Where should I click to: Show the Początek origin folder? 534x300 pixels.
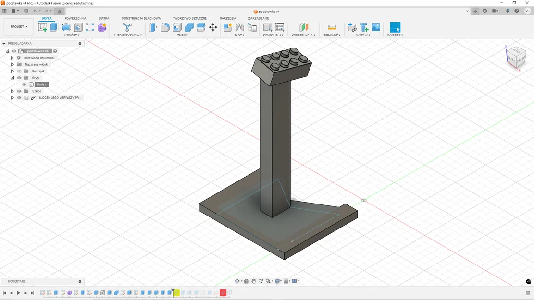click(x=19, y=71)
